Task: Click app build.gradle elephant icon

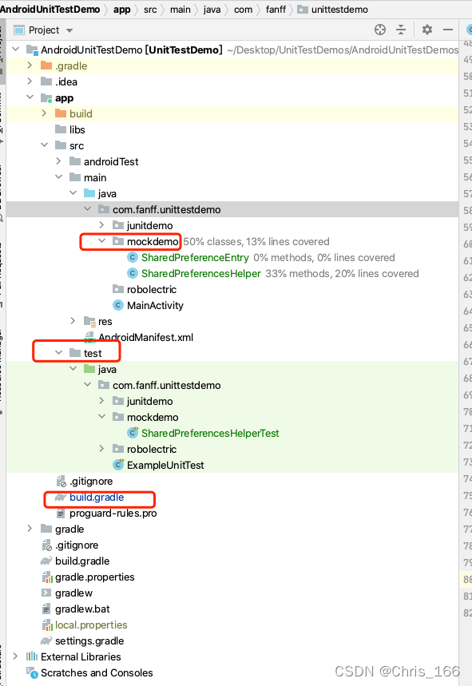Action: (61, 498)
